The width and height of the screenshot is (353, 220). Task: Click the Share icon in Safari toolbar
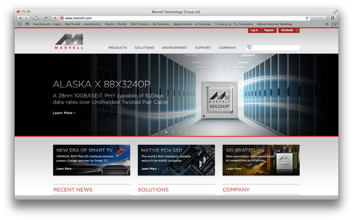tap(45, 18)
